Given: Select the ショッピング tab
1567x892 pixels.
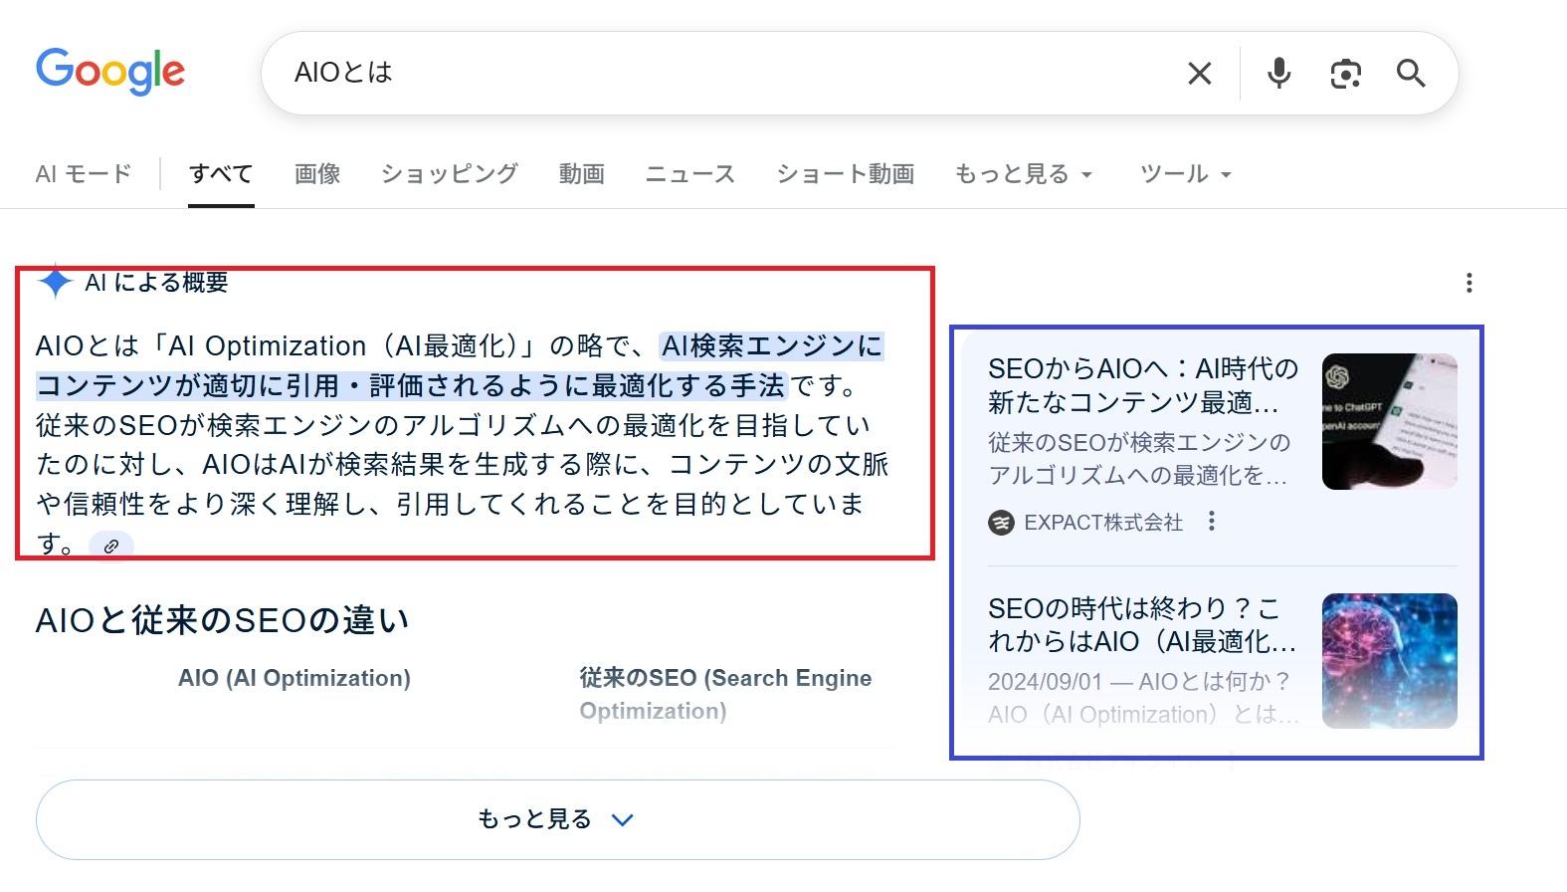Looking at the screenshot, I should 450,174.
